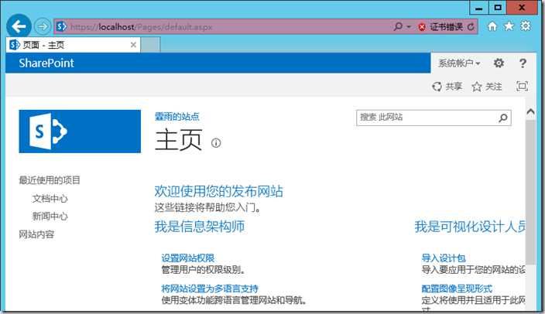Open browser Tools gear icon
Viewport: 545px width, 314px height.
pos(526,26)
